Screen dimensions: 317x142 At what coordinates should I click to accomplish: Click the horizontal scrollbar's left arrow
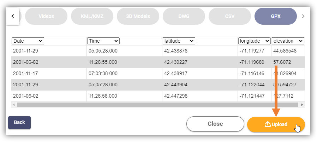[x=14, y=105]
